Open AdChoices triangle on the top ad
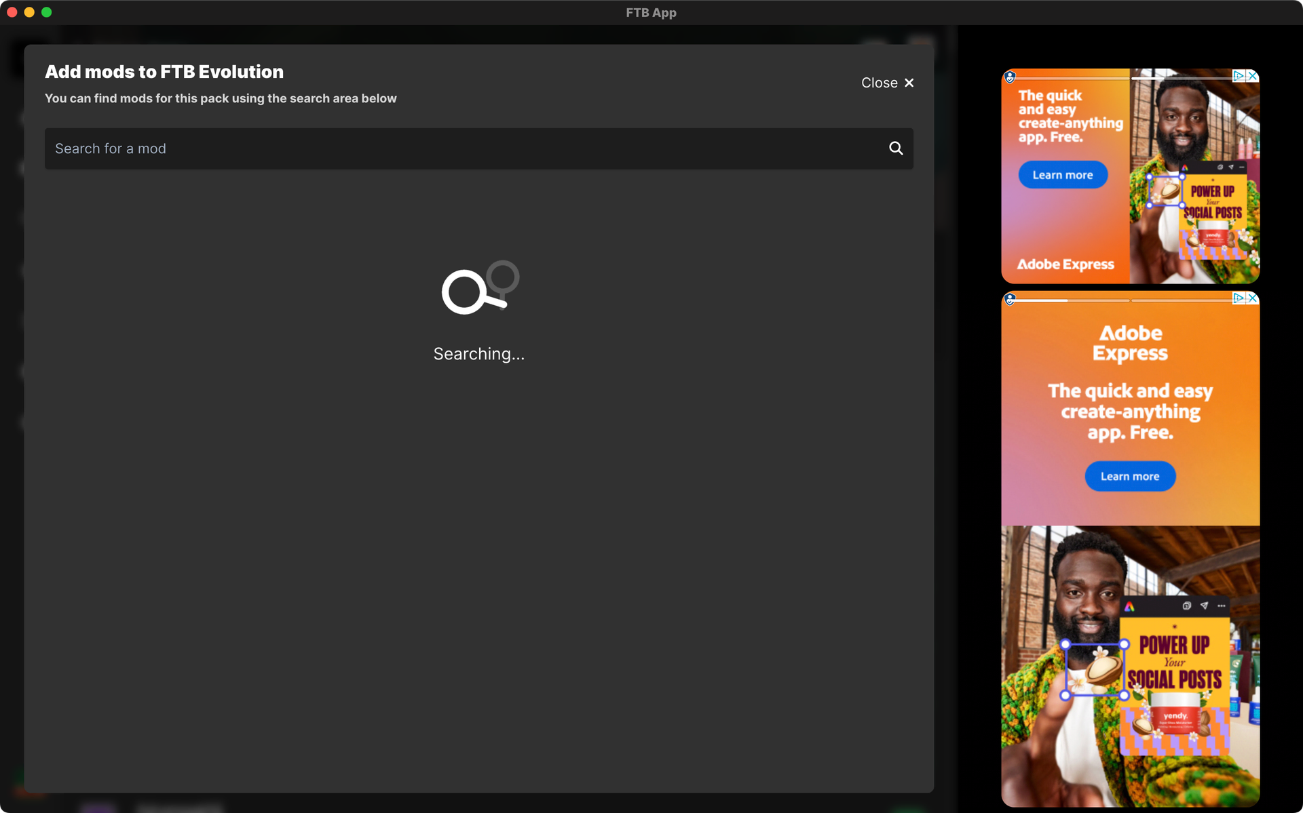Image resolution: width=1303 pixels, height=813 pixels. point(1239,76)
